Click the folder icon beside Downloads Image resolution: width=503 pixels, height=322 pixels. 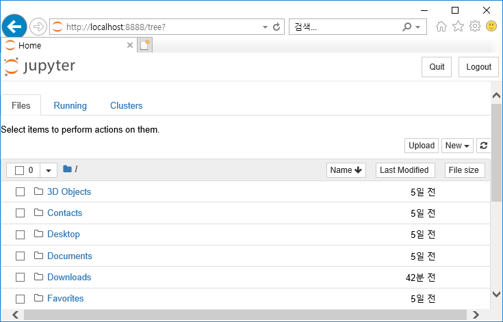[38, 276]
